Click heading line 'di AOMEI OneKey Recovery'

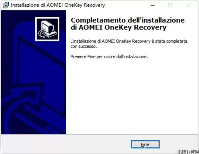[x=118, y=28]
